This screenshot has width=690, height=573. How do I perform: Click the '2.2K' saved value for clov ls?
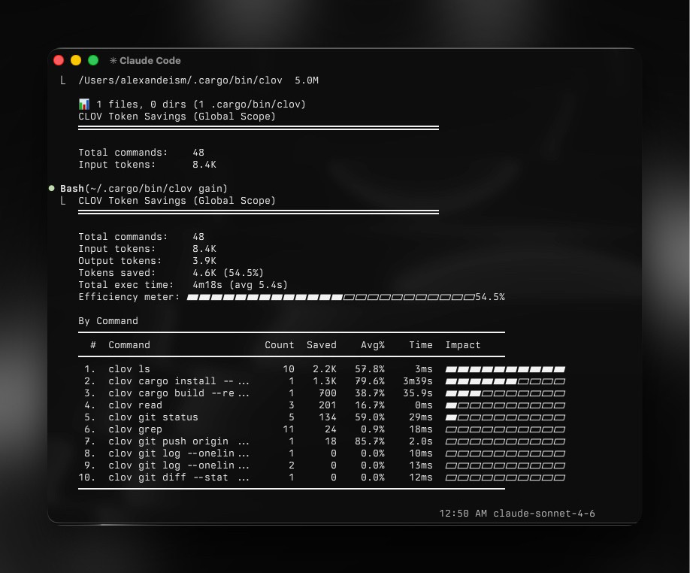point(325,368)
